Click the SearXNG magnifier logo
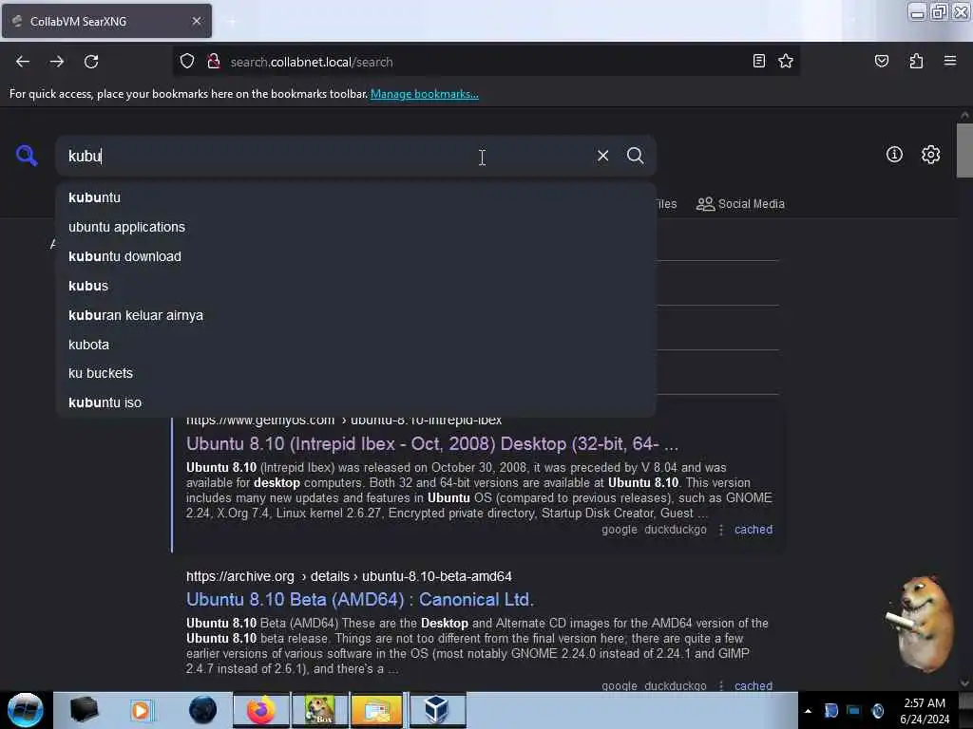 click(26, 156)
